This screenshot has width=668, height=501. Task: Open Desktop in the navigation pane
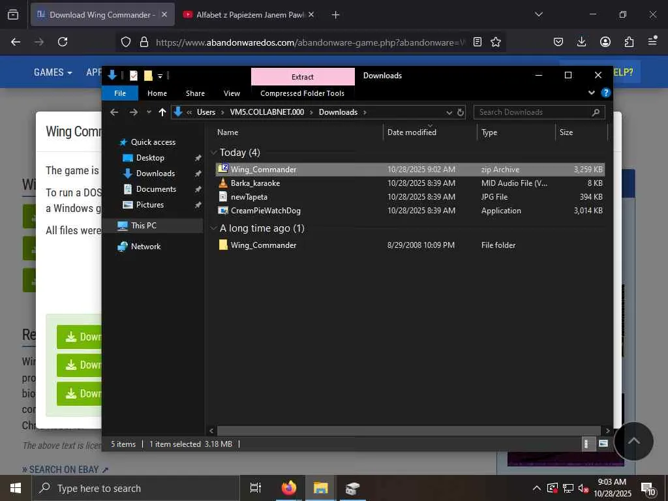[x=150, y=158]
